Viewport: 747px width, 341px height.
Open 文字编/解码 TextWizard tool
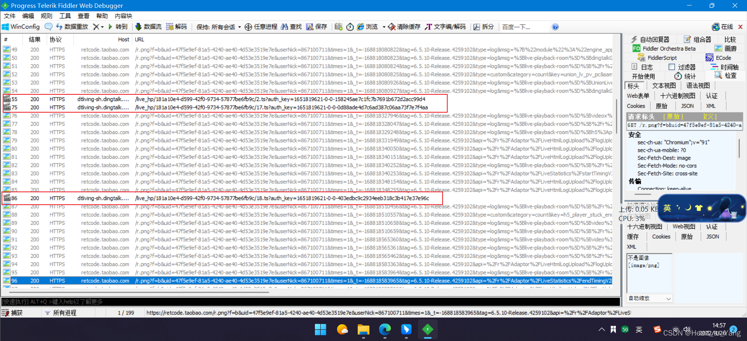tap(445, 27)
